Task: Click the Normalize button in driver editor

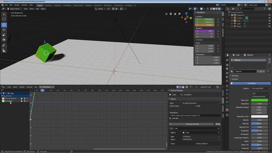Action: pyautogui.click(x=45, y=87)
